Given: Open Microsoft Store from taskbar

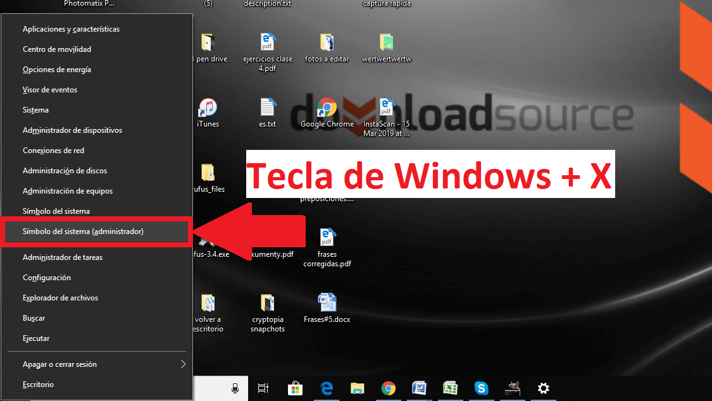Looking at the screenshot, I should [295, 388].
